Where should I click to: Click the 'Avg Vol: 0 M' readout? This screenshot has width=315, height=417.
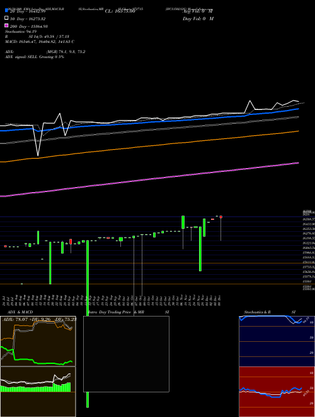pos(198,11)
